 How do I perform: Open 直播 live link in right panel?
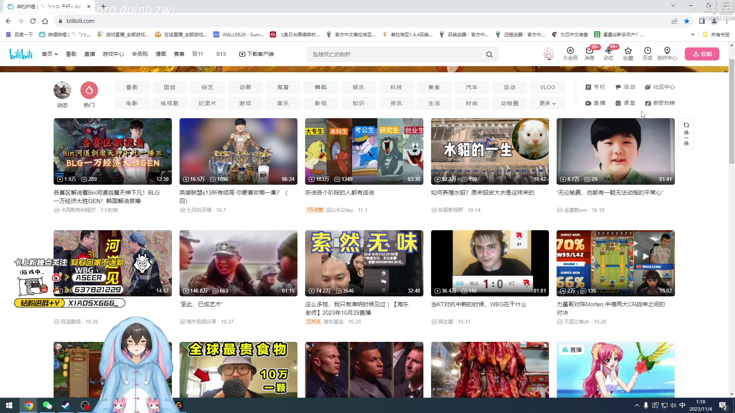(595, 103)
